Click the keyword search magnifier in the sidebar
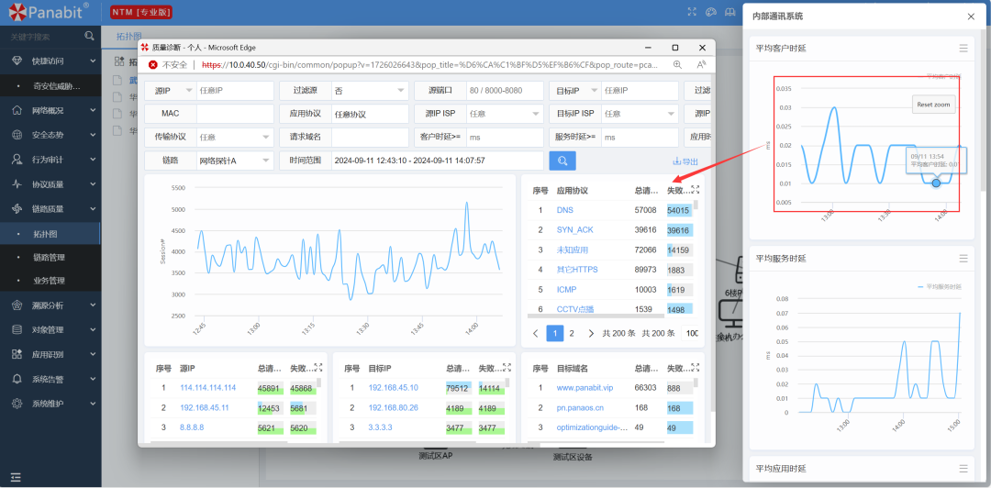This screenshot has height=488, width=991. (90, 36)
